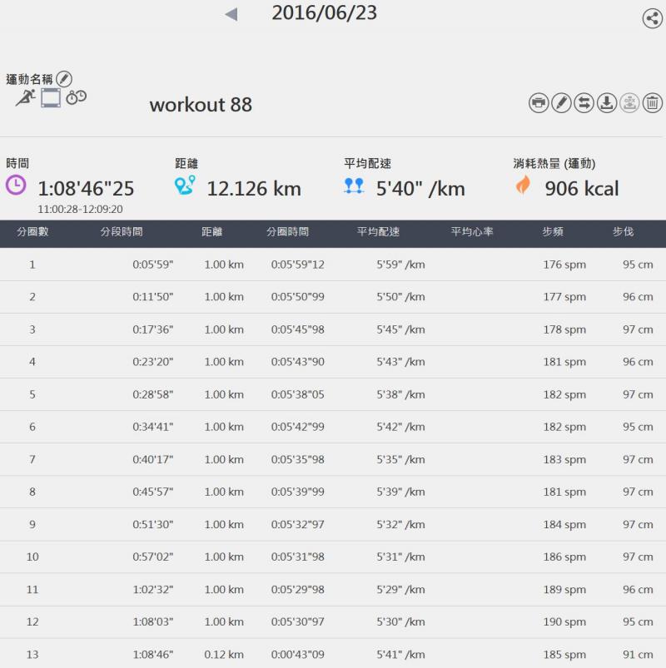
Task: Print the workout record
Action: coord(539,102)
